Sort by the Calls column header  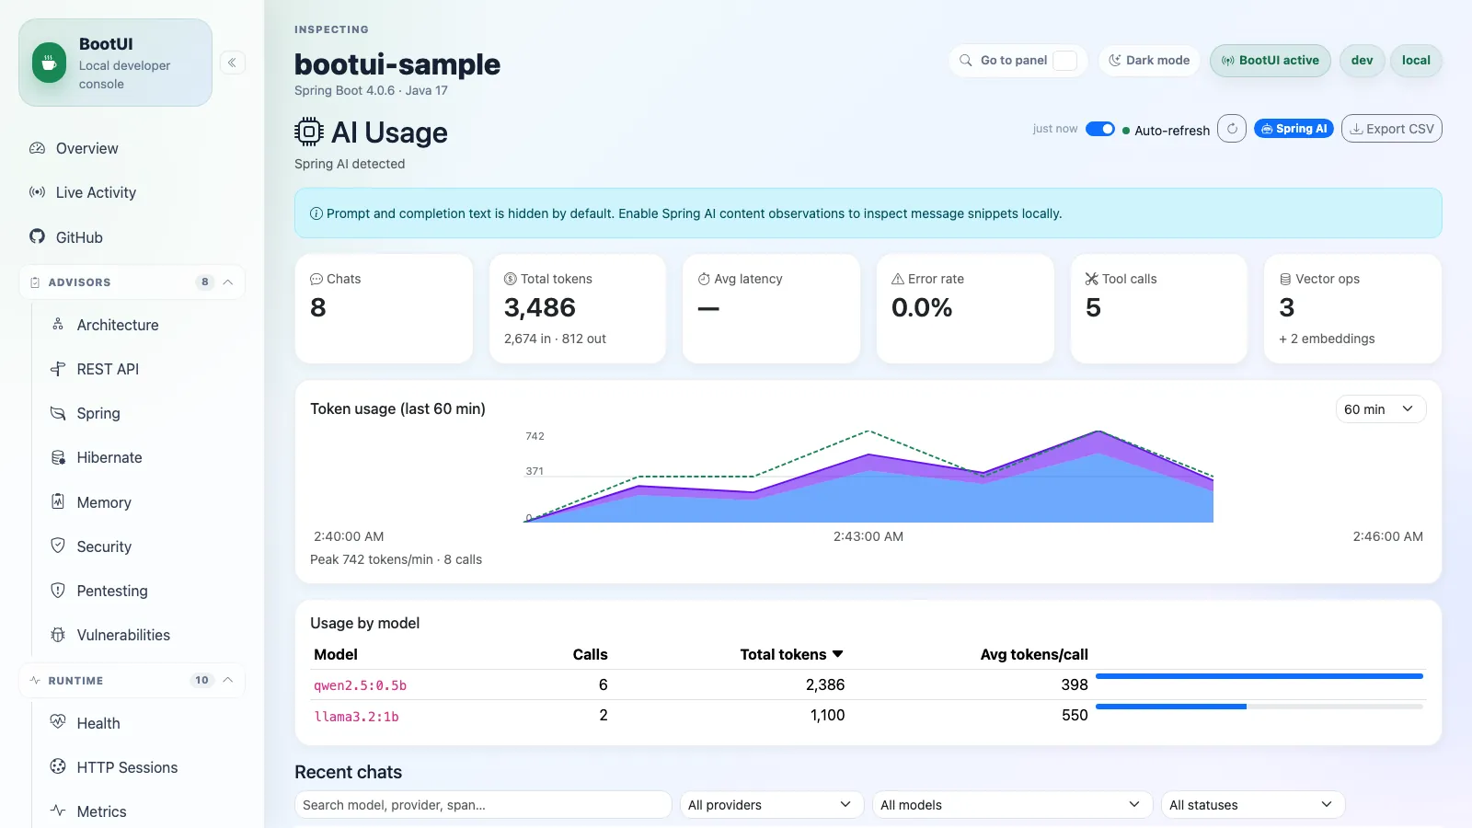[x=590, y=654]
